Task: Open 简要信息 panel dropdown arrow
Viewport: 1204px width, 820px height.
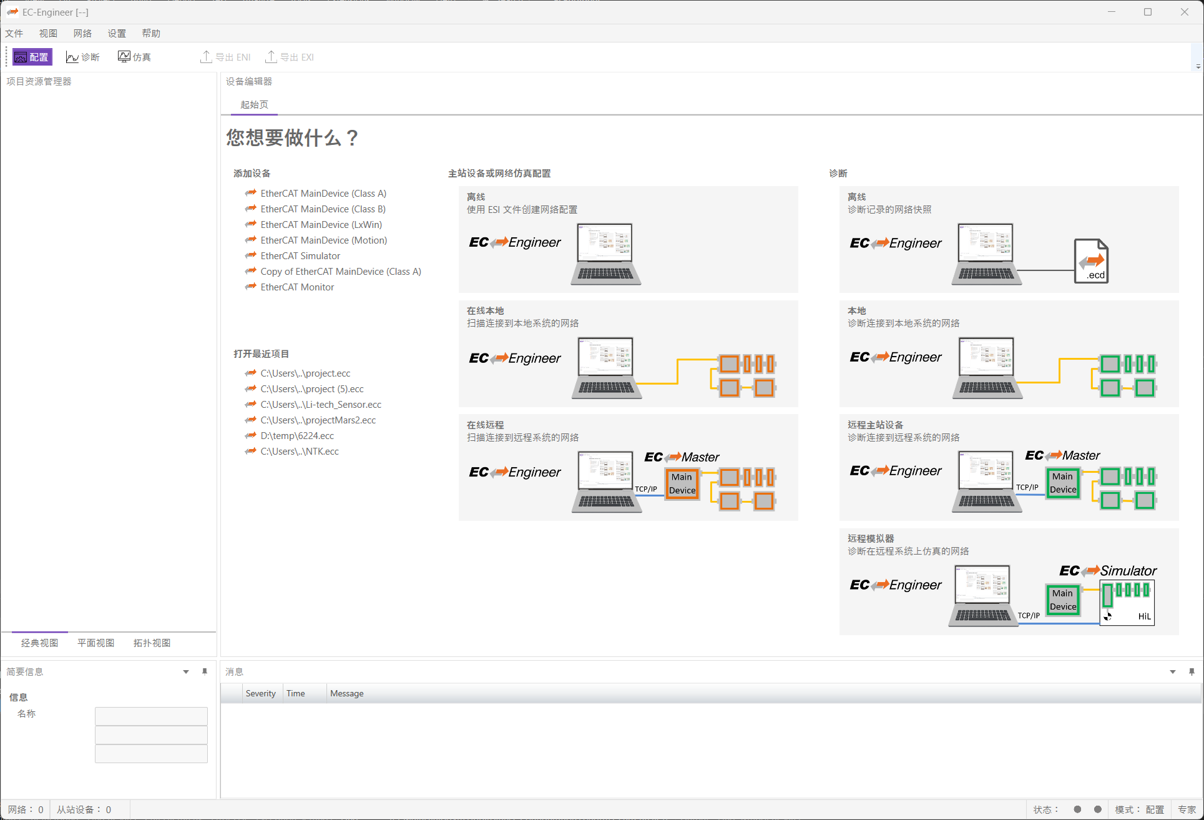Action: point(185,672)
